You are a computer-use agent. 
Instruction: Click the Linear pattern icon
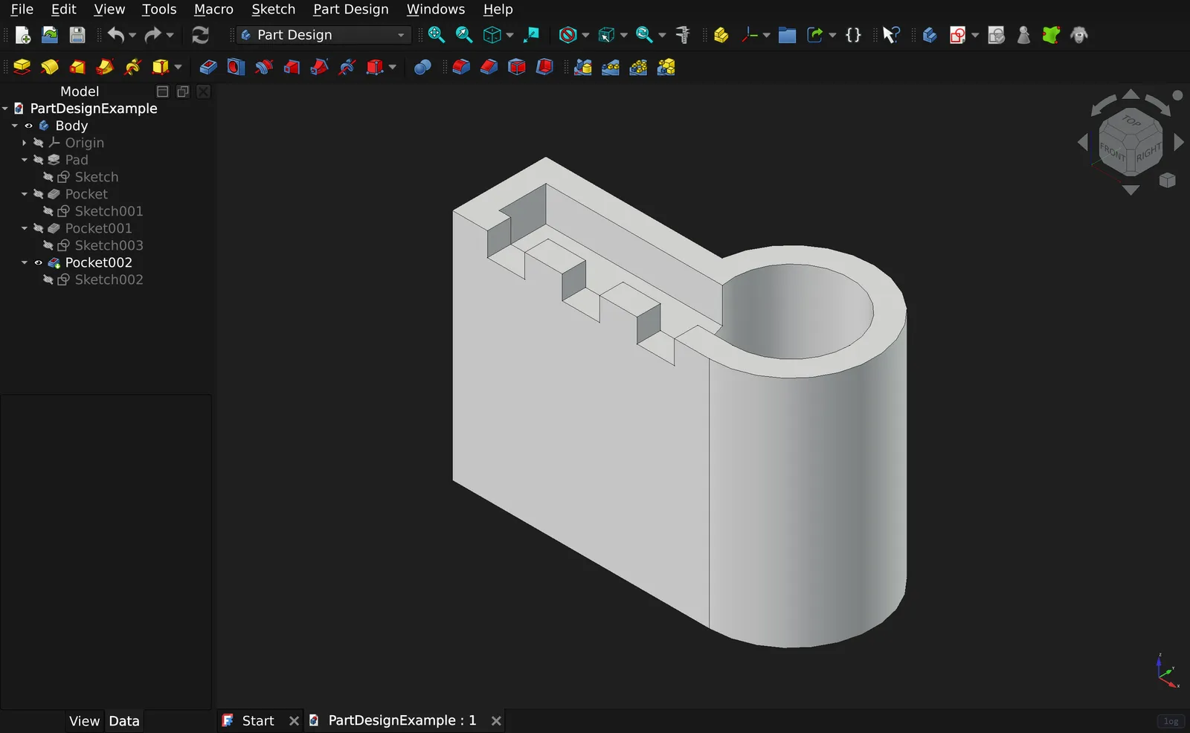tap(611, 68)
